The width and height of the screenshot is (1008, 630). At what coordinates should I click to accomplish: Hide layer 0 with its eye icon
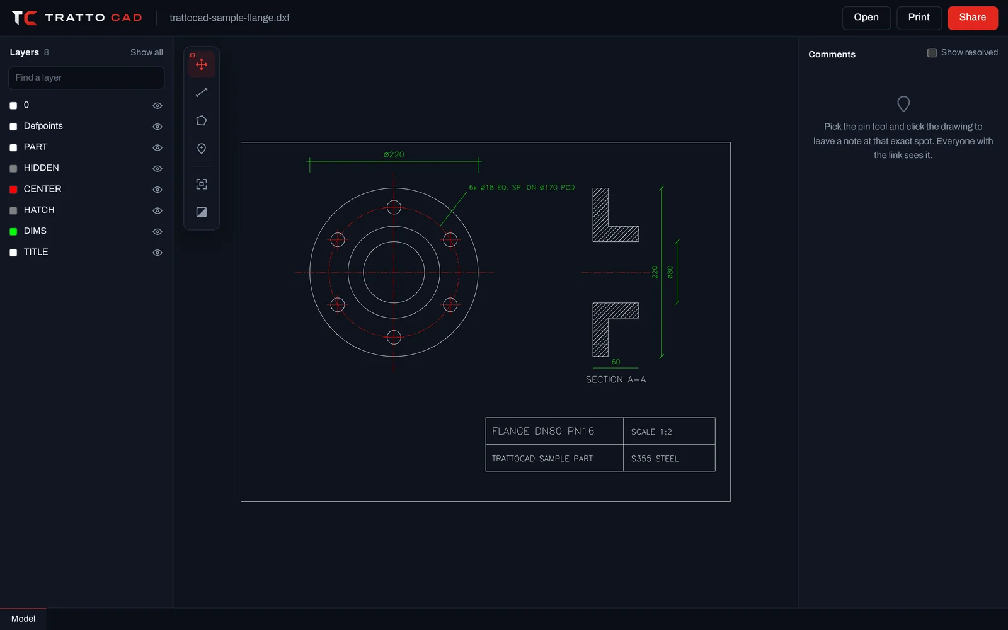tap(157, 106)
